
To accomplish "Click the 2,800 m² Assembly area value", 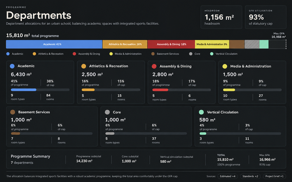I will click(x=163, y=74).
